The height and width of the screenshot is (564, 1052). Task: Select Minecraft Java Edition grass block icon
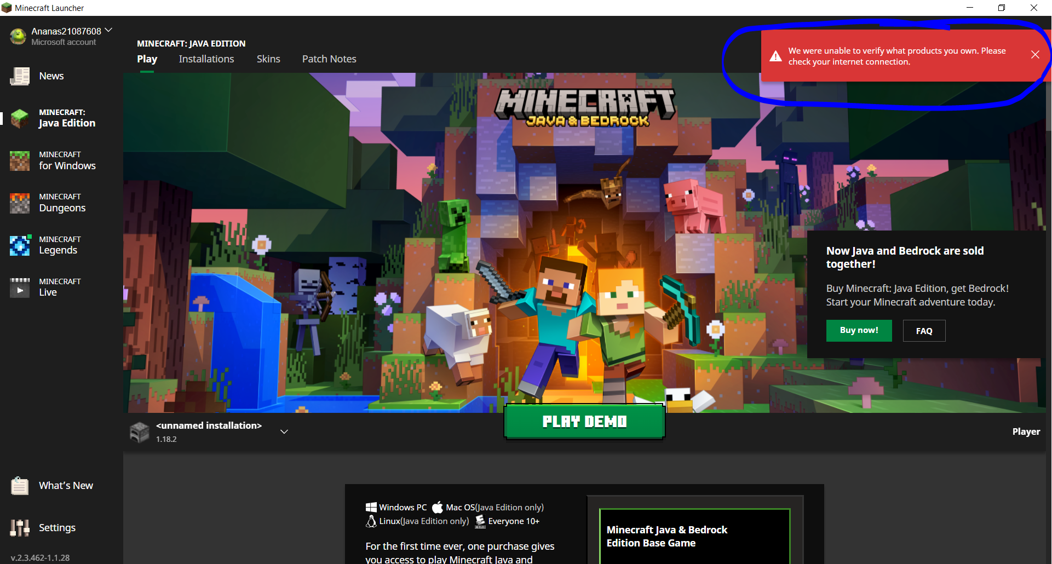click(x=20, y=118)
